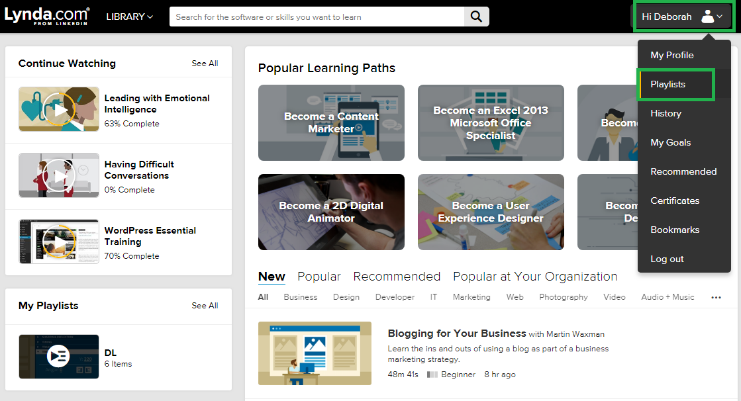Focus the software or skills search field
The width and height of the screenshot is (741, 401).
click(x=317, y=17)
